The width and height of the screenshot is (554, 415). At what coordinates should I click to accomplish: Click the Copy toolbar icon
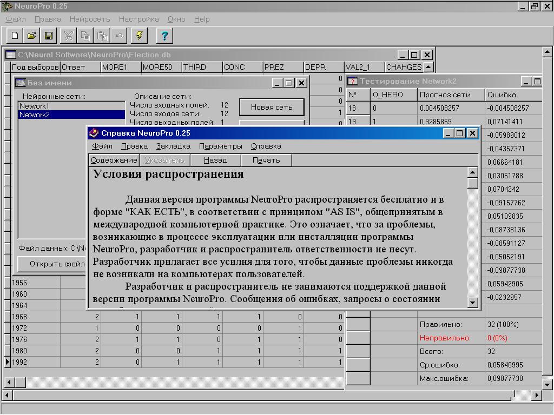pos(85,36)
